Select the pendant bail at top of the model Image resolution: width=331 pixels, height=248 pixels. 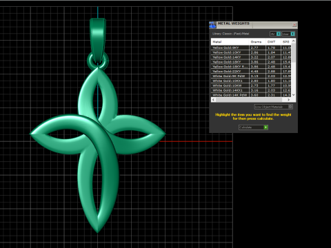coord(98,39)
